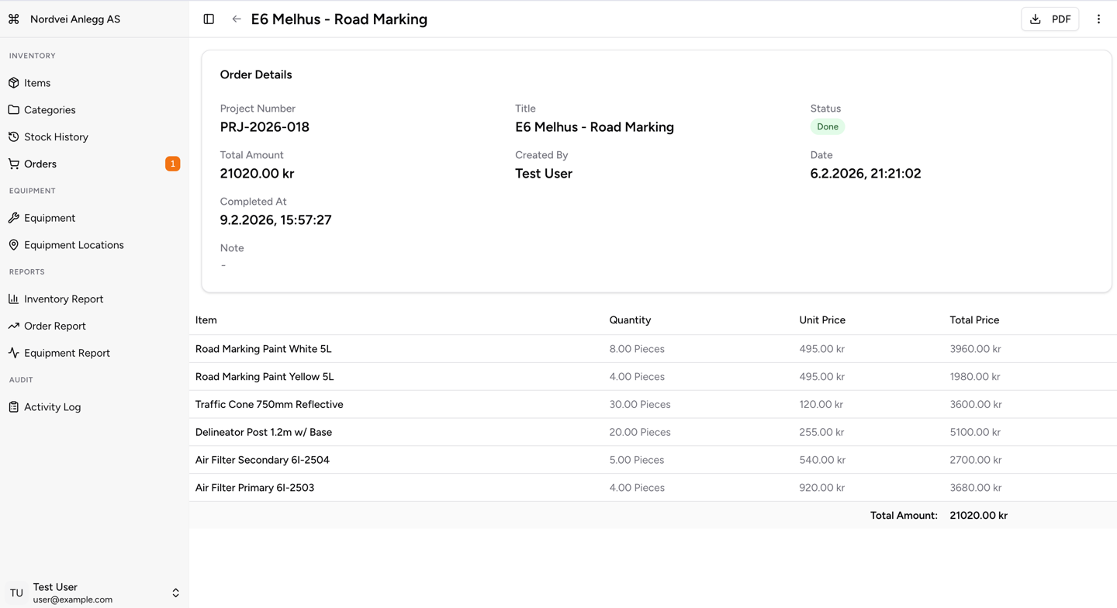Navigate back with the arrow

coord(236,19)
